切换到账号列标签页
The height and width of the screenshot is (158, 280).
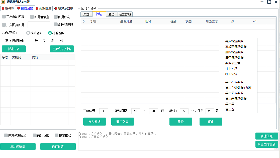click(8, 8)
